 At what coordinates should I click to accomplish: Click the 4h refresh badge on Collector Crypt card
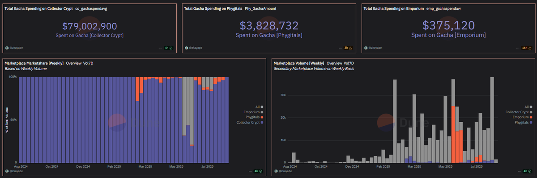(169, 47)
